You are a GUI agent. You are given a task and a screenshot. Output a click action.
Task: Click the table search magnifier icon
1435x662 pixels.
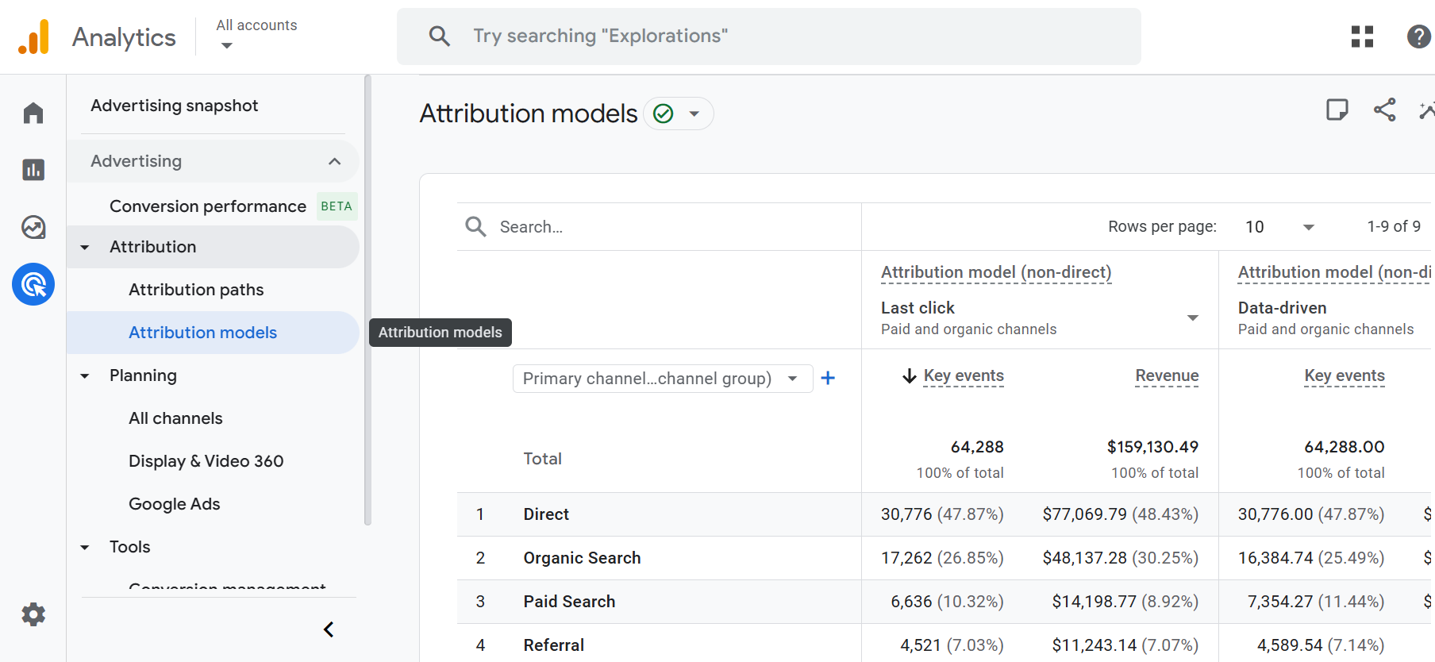(476, 227)
